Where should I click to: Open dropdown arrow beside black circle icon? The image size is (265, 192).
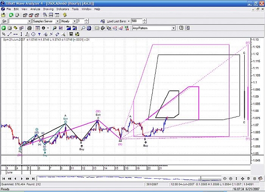(x=48, y=28)
